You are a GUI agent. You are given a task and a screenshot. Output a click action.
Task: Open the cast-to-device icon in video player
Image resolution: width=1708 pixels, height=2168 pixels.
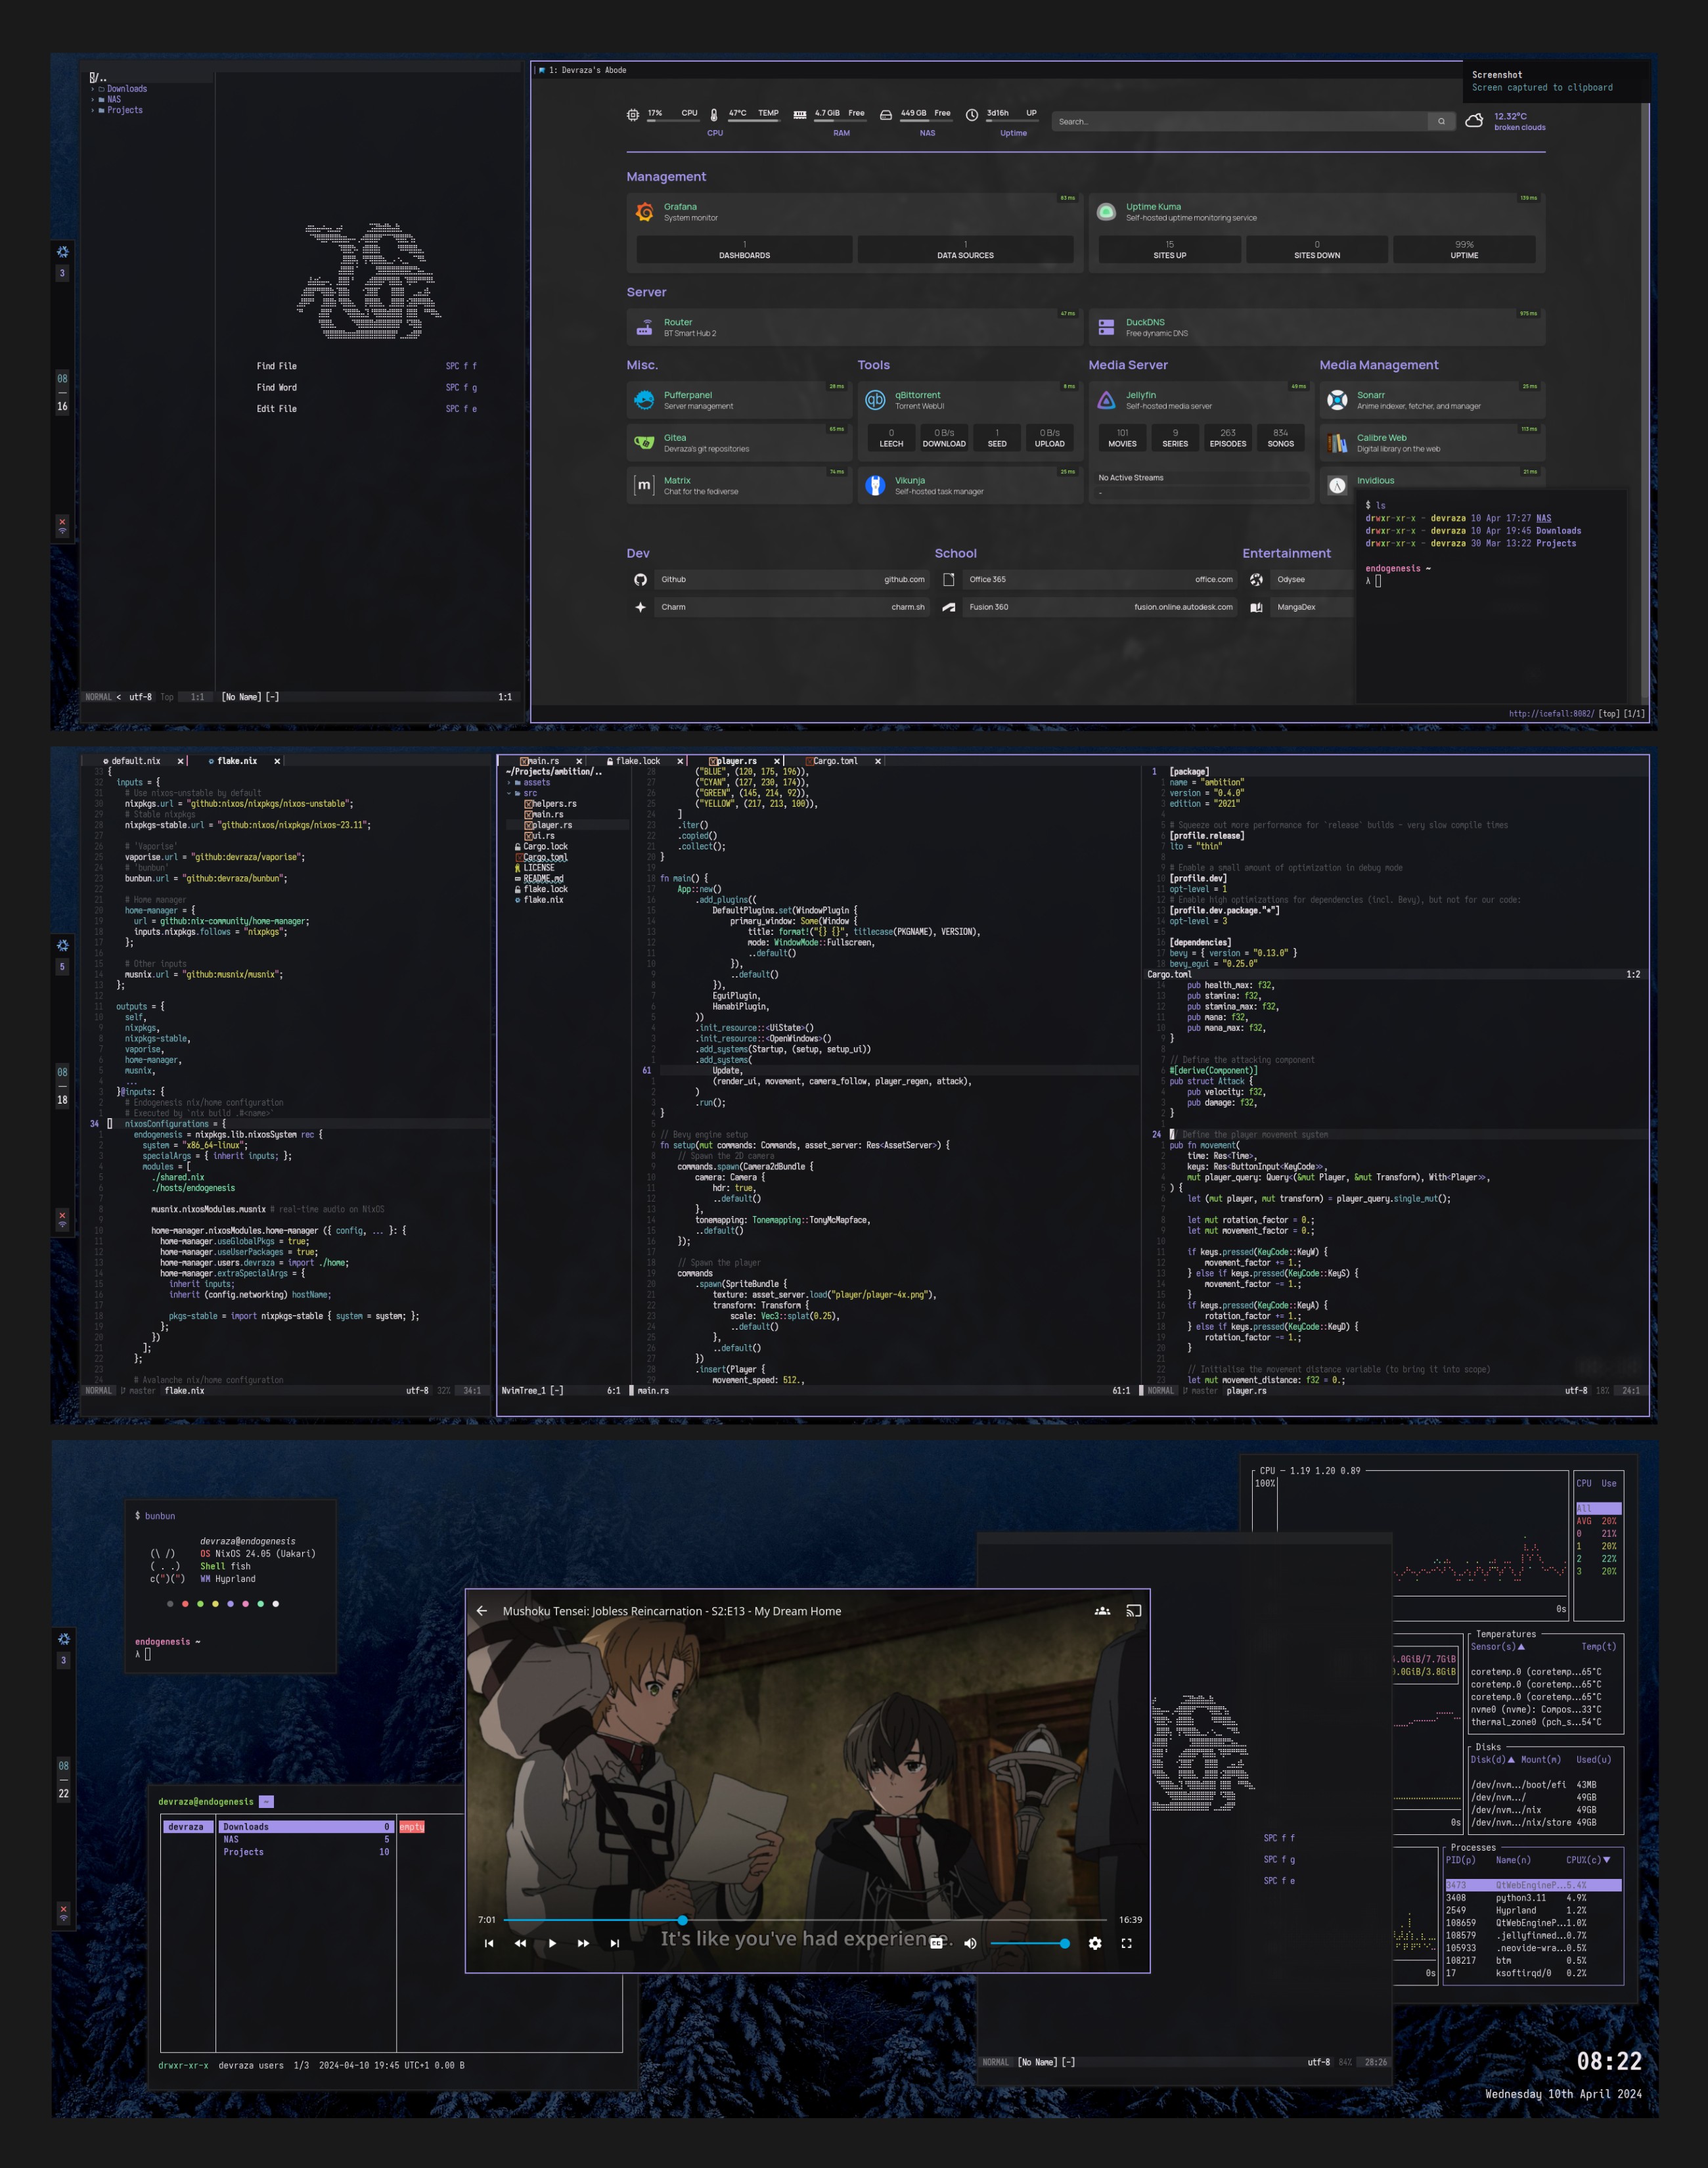[x=1134, y=1611]
